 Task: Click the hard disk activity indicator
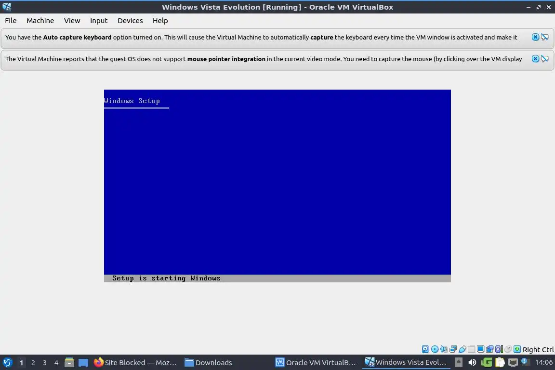(x=425, y=349)
